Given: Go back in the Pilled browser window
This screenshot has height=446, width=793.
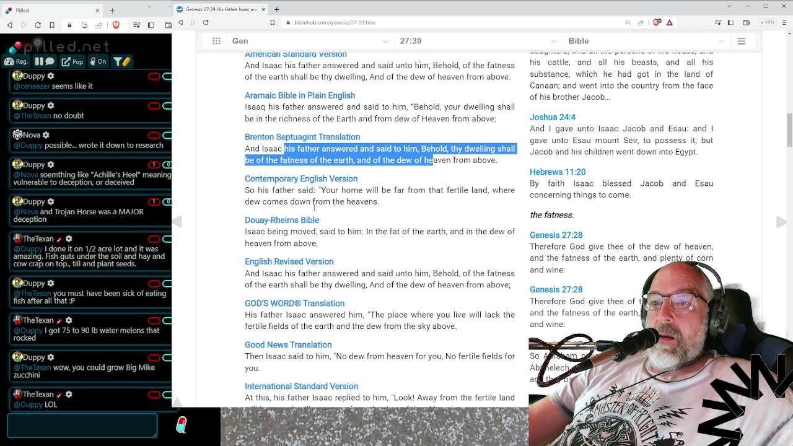Looking at the screenshot, I should click(9, 25).
